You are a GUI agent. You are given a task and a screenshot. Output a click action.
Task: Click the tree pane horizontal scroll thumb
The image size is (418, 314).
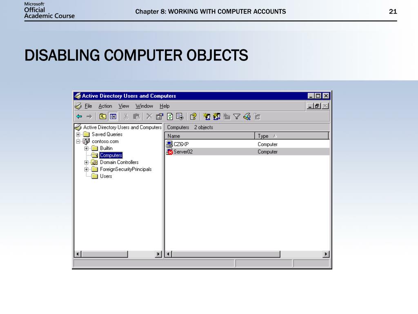(x=104, y=254)
